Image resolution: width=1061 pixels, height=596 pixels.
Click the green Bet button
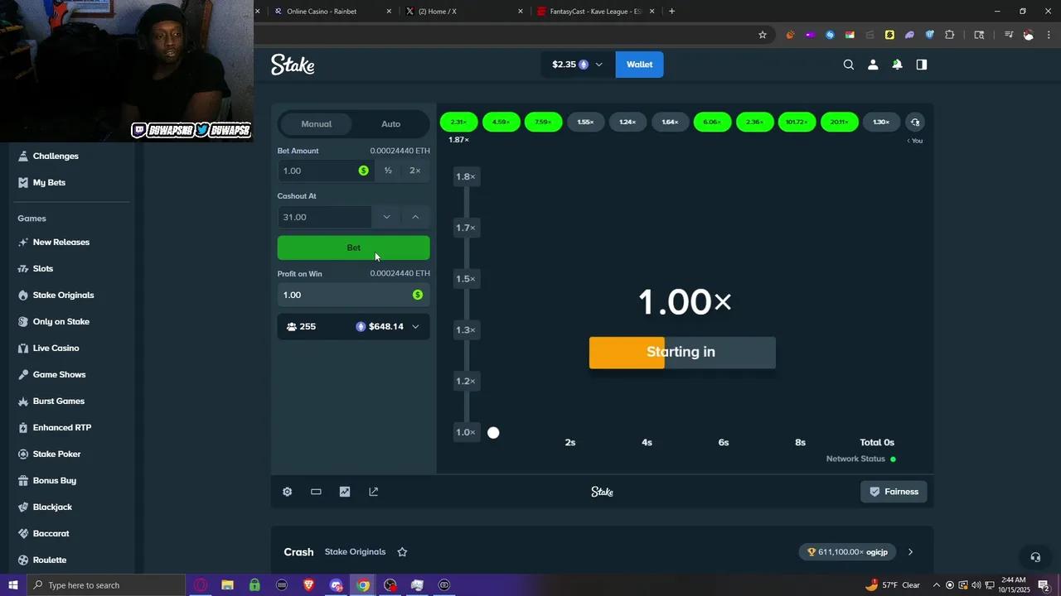tap(353, 248)
